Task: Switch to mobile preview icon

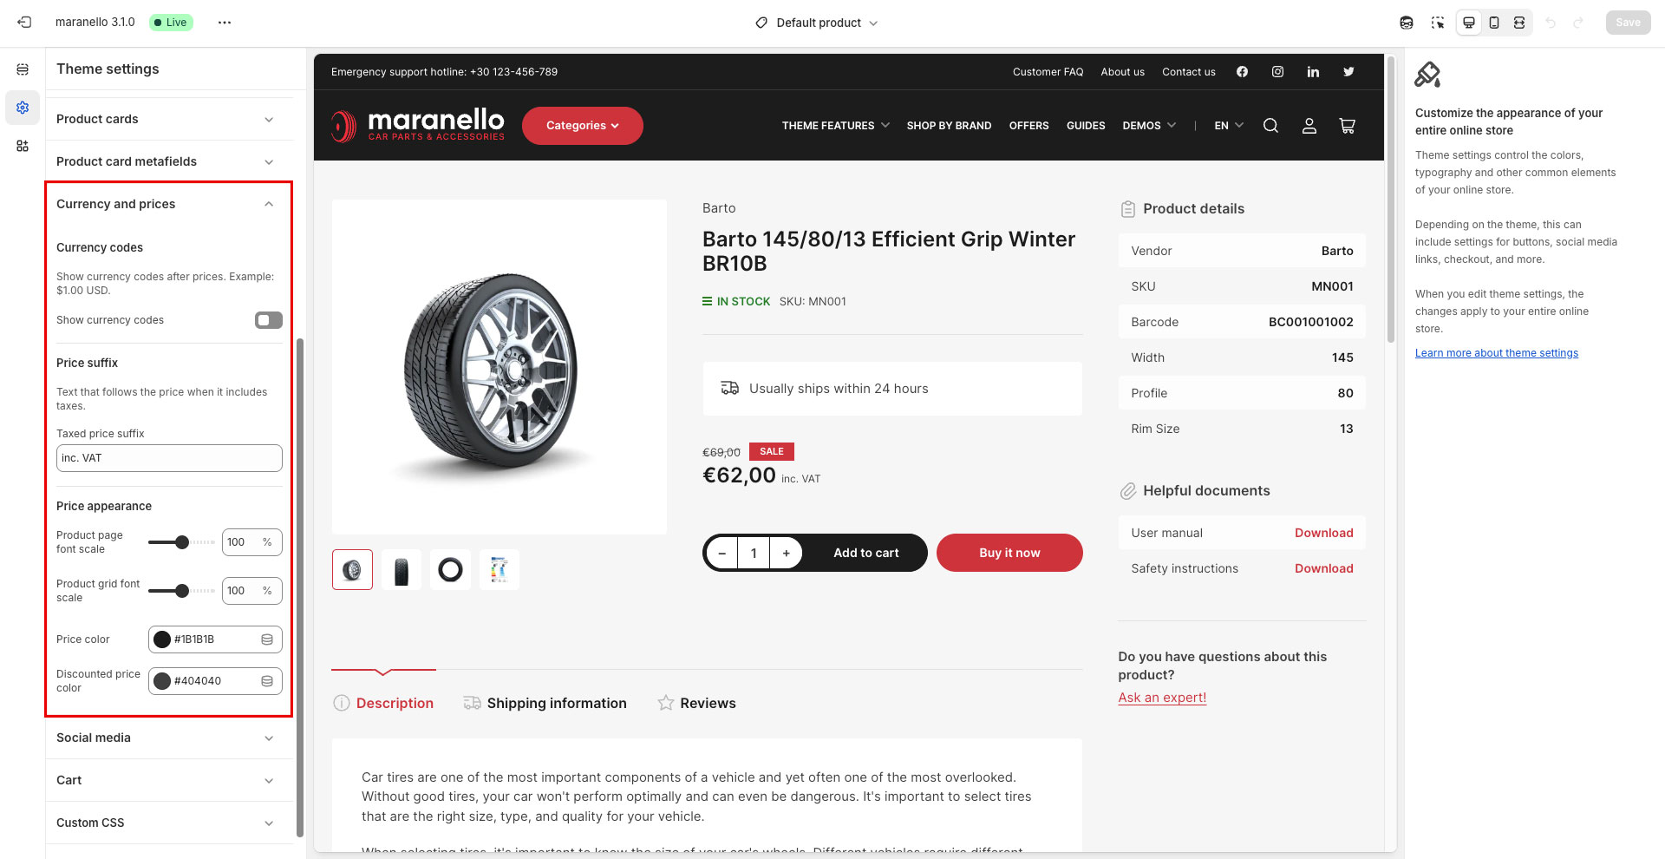Action: pos(1494,23)
